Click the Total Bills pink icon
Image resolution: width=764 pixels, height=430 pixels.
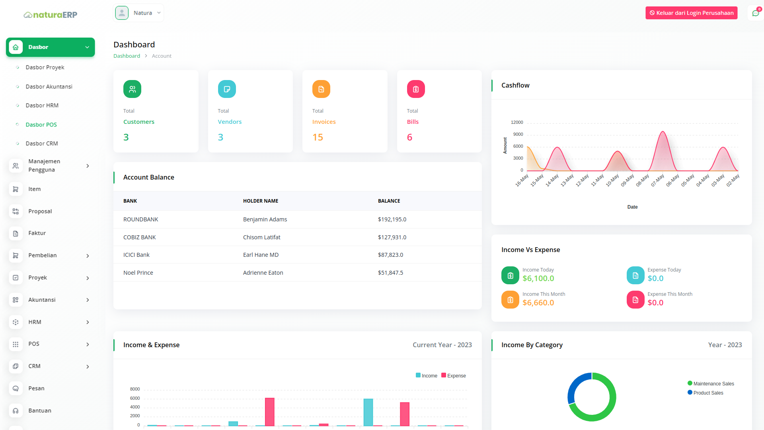pos(415,89)
